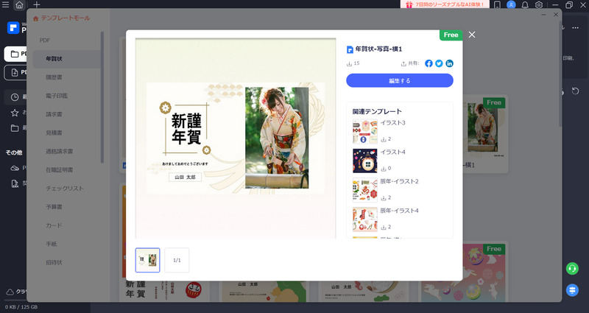Click the category list scrollbar
589x313 pixels.
(x=102, y=98)
